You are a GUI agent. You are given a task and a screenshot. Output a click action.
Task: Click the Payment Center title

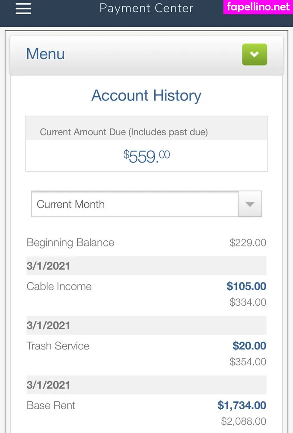click(146, 8)
